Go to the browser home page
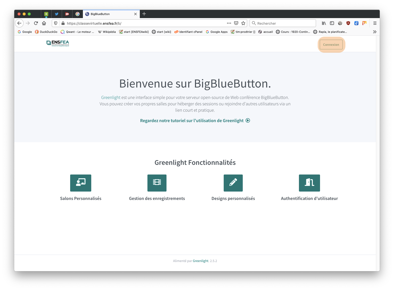Screen dimensions: 394x290 (44, 23)
